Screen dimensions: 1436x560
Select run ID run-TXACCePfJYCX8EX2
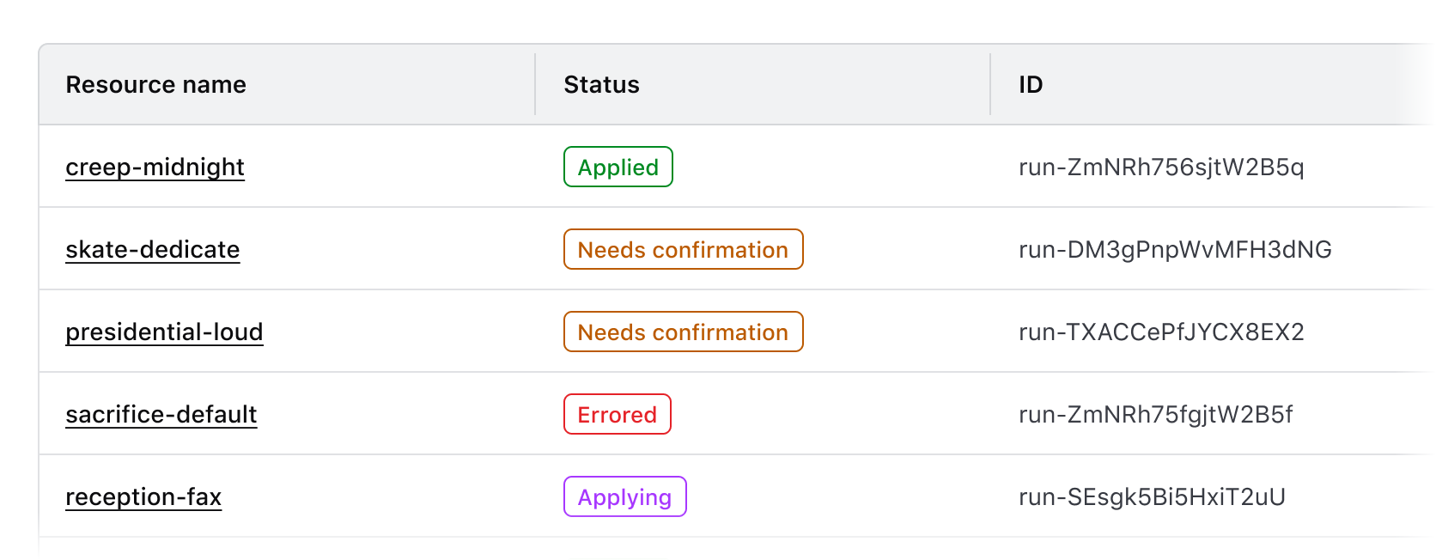coord(1159,332)
